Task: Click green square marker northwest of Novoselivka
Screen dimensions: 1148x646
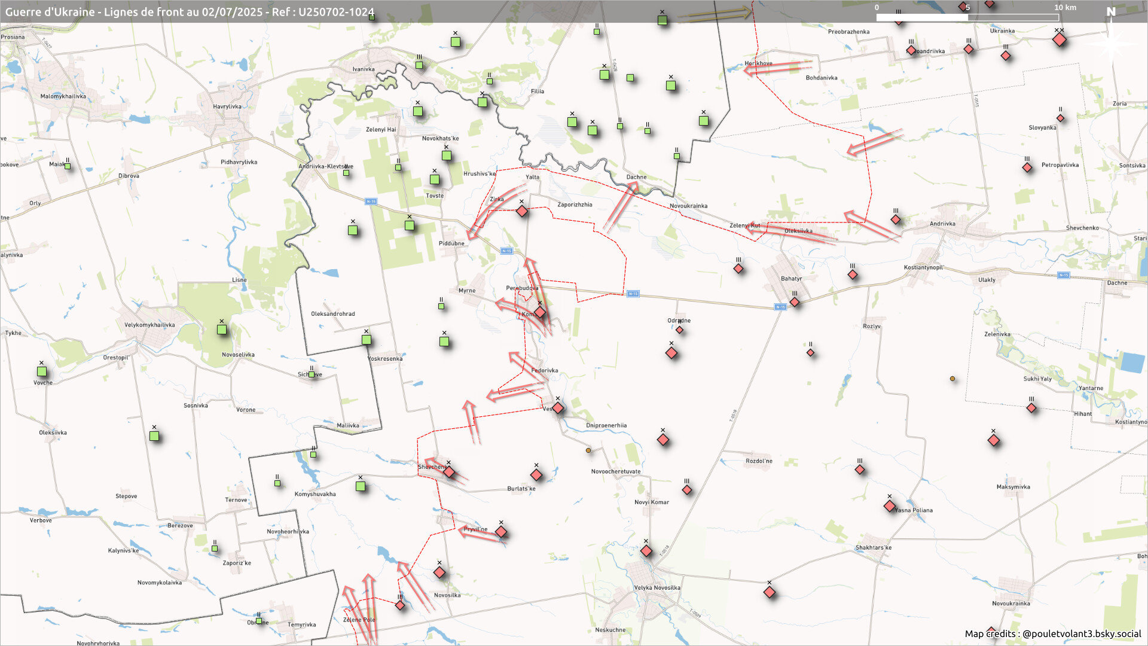Action: point(222,330)
